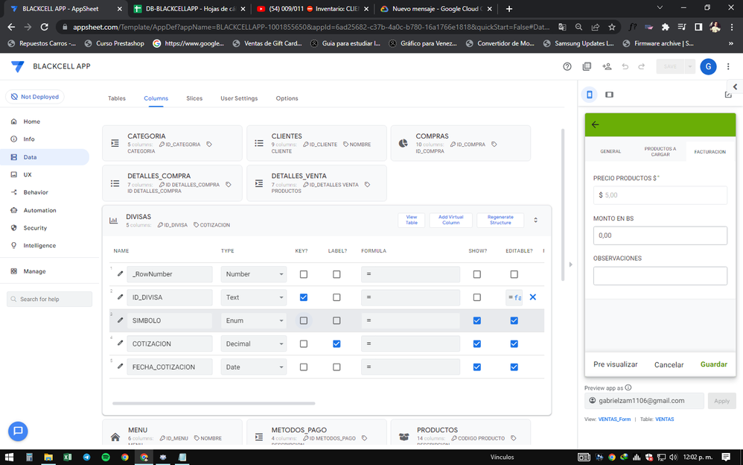Switch to the Slices tab

[194, 98]
